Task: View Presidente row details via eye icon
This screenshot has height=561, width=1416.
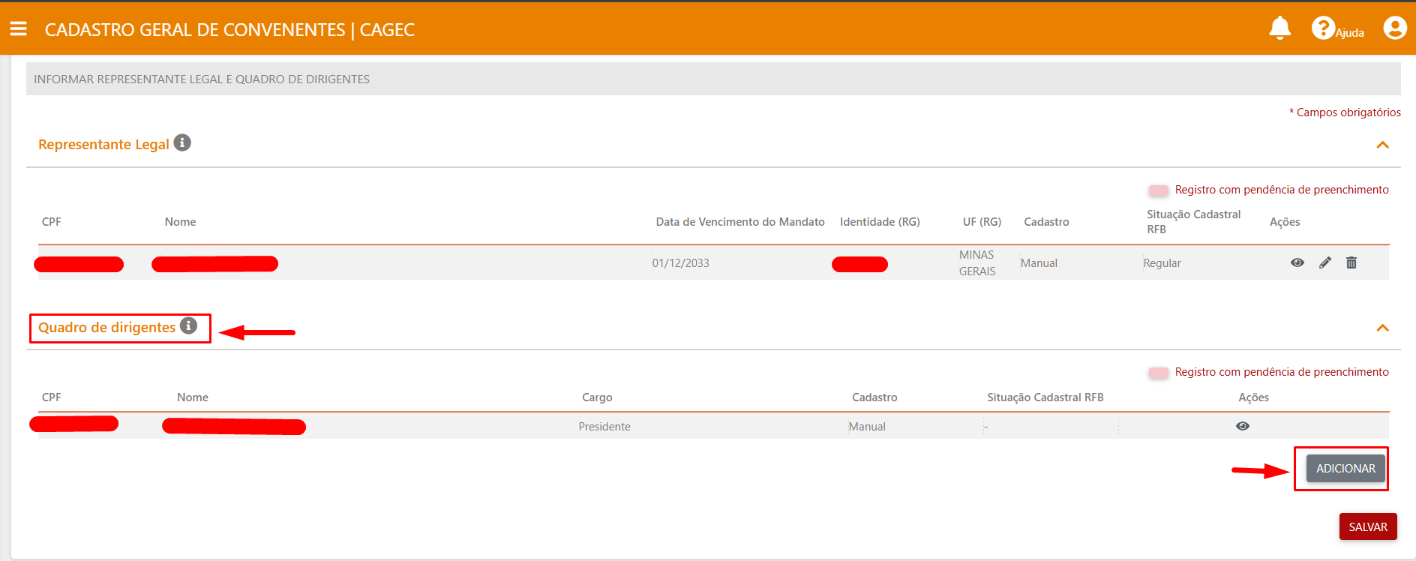Action: coord(1243,426)
